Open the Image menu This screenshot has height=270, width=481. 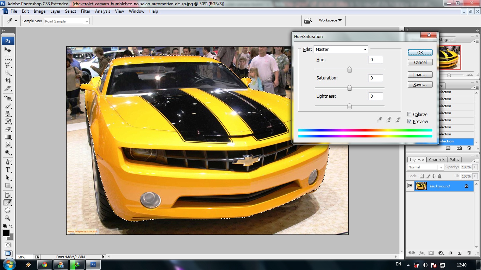[x=39, y=11]
